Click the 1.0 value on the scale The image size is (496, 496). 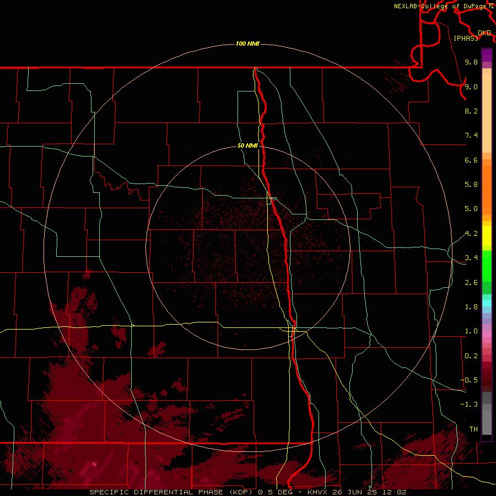coord(471,331)
